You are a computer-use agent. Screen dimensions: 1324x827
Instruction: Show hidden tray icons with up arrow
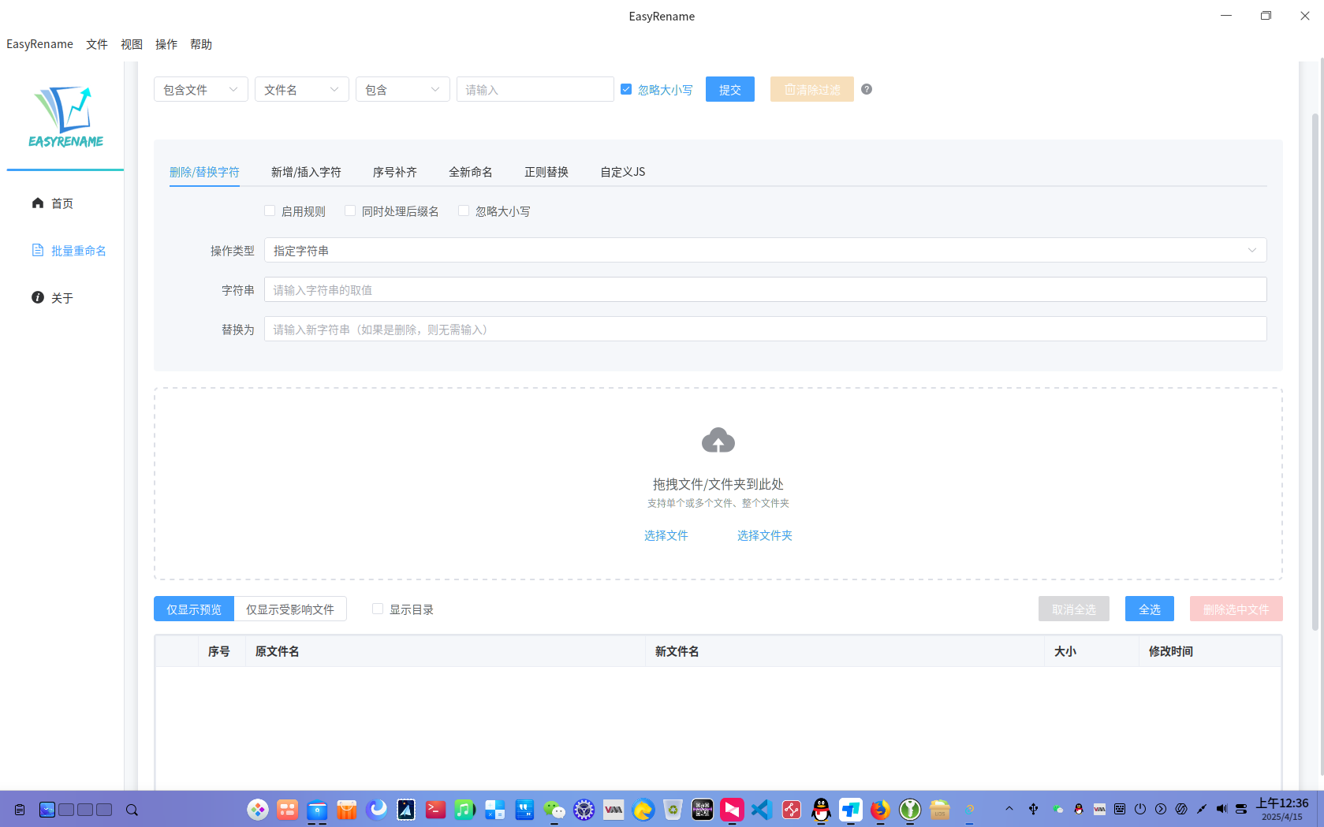[x=1009, y=809]
